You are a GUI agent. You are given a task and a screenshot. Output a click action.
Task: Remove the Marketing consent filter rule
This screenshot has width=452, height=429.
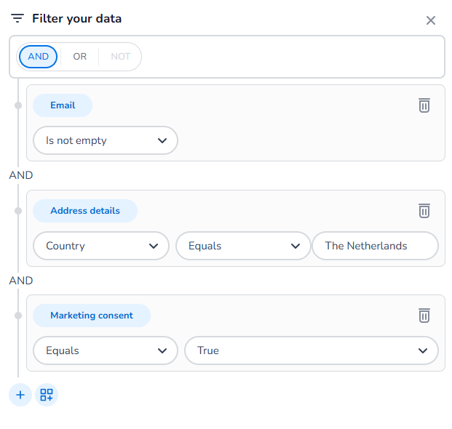(x=424, y=316)
